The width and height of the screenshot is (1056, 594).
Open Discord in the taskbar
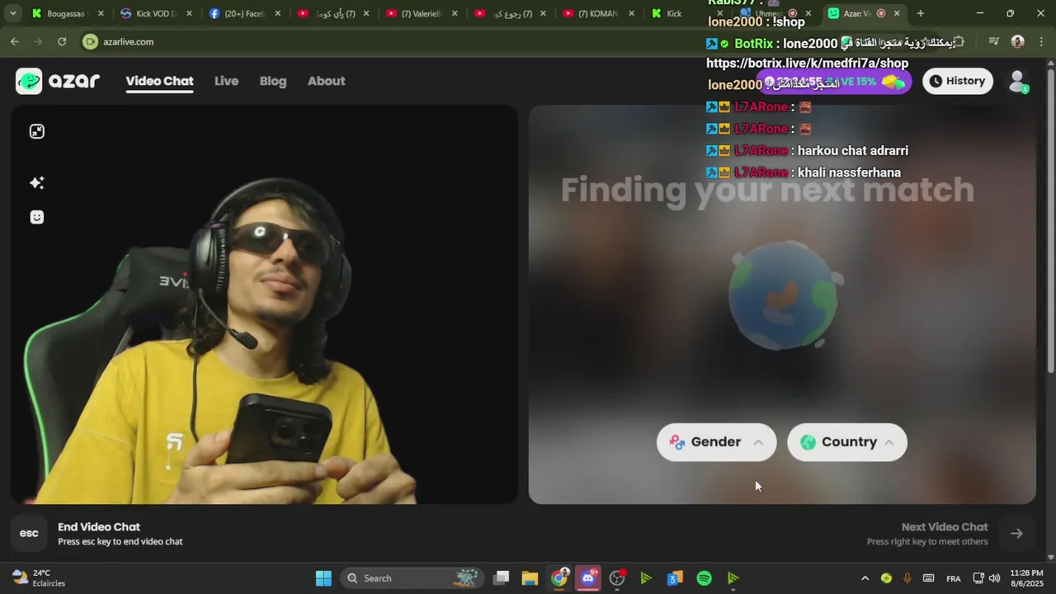[588, 578]
